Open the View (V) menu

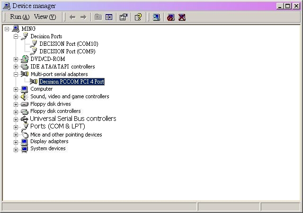tap(45, 17)
